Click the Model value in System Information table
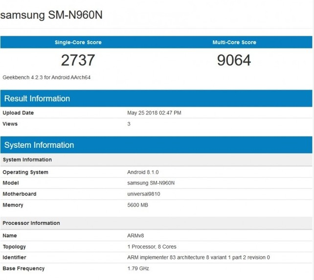The height and width of the screenshot is (280, 314). point(151,183)
